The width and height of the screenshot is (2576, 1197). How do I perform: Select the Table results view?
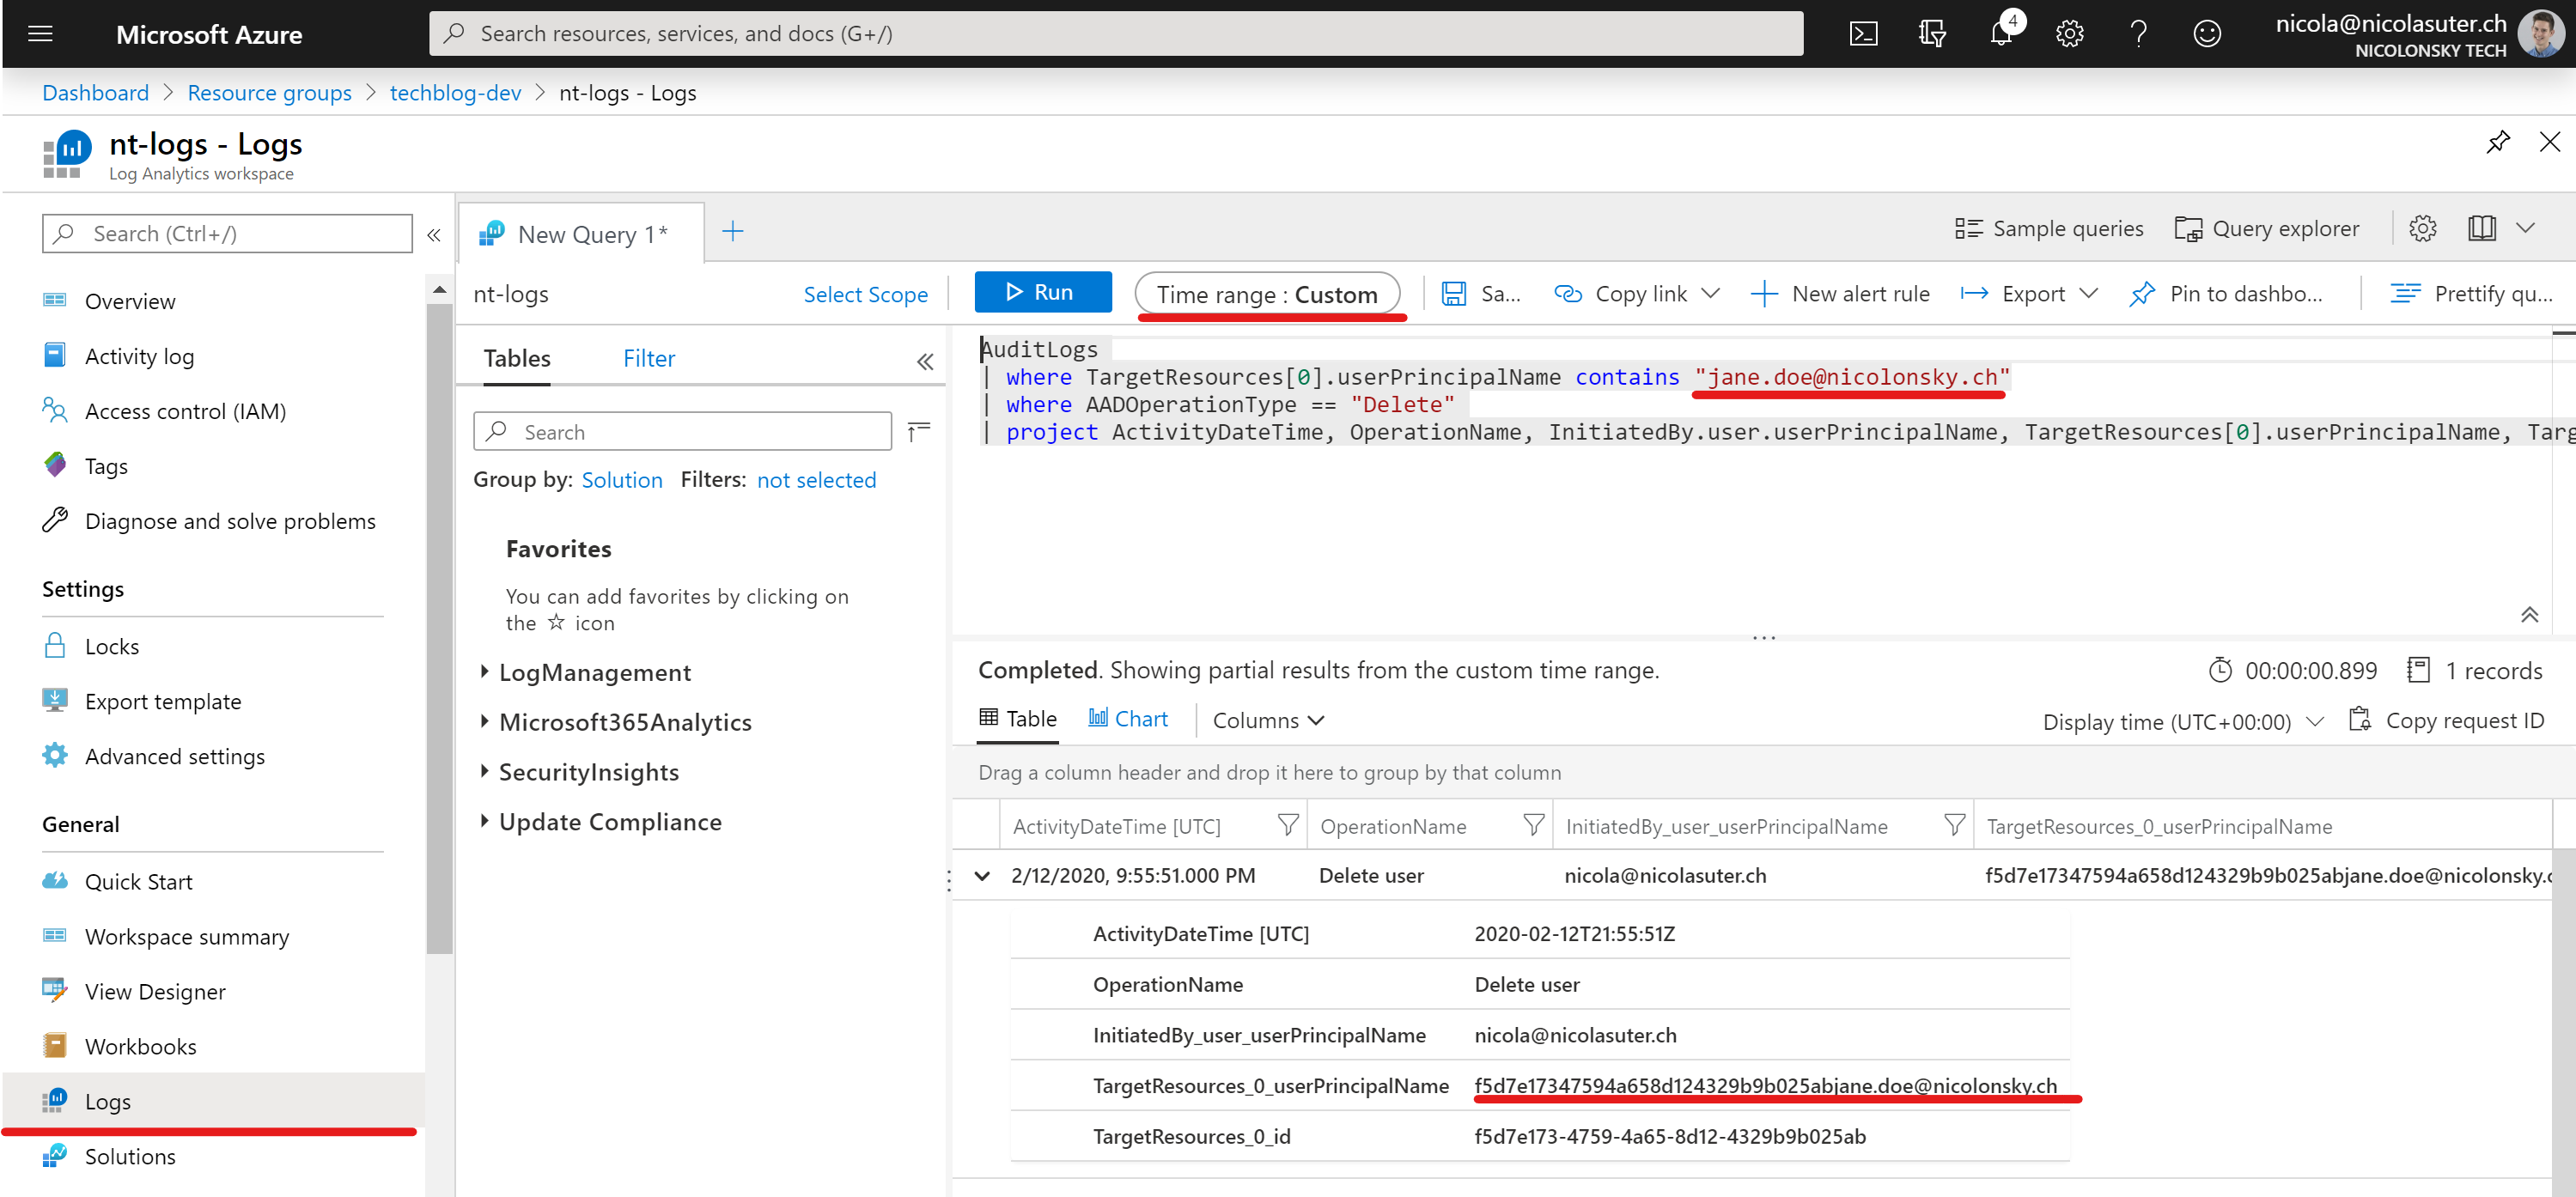1018,719
